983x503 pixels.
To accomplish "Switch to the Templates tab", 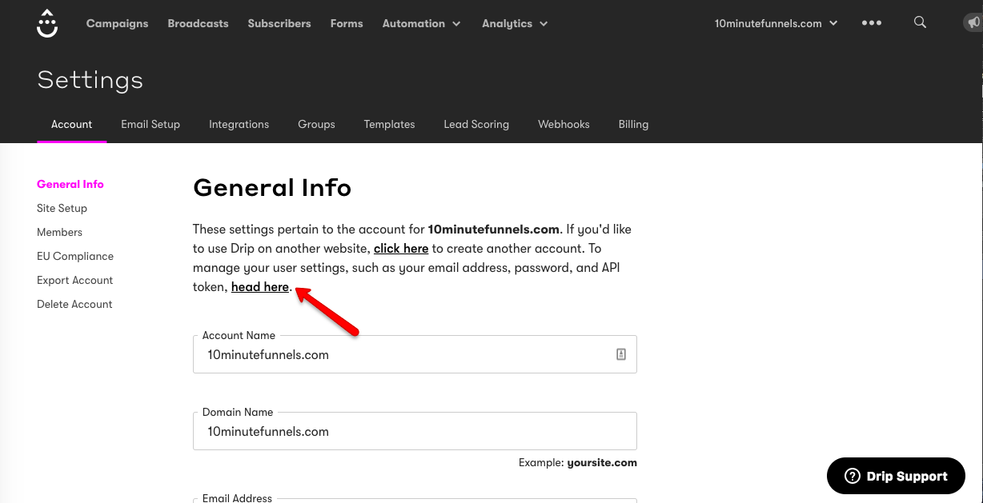I will (389, 124).
